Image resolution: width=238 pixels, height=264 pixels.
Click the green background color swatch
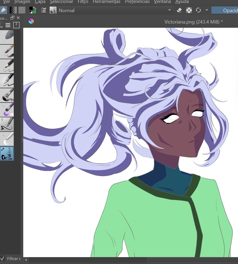pyautogui.click(x=35, y=12)
